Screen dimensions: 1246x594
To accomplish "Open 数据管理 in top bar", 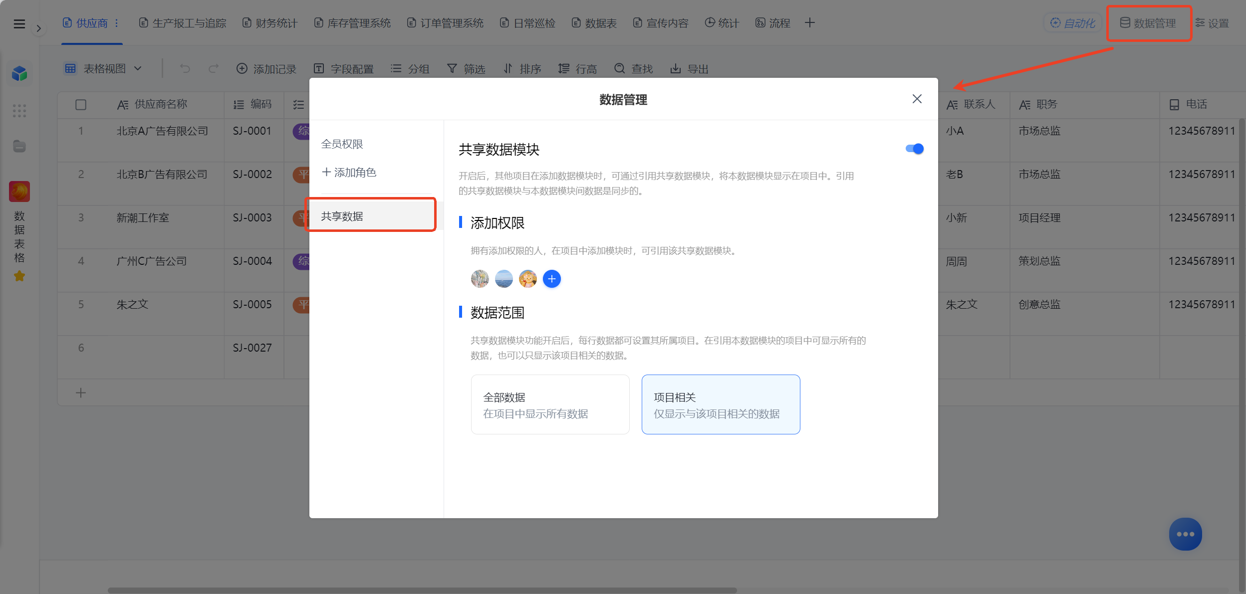I will (1148, 23).
